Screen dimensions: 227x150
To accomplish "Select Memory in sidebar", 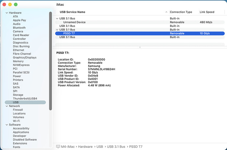I will pyautogui.click(x=18, y=61).
